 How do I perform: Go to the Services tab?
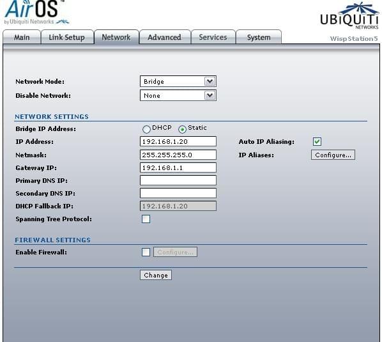213,37
